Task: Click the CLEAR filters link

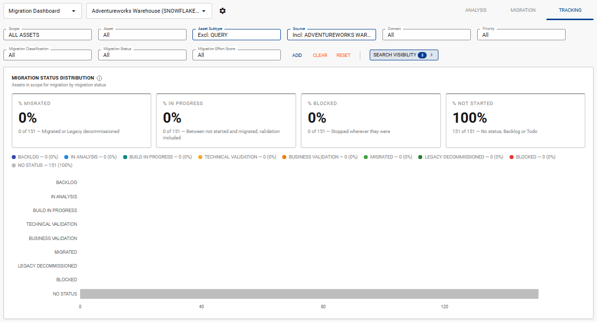Action: tap(320, 55)
